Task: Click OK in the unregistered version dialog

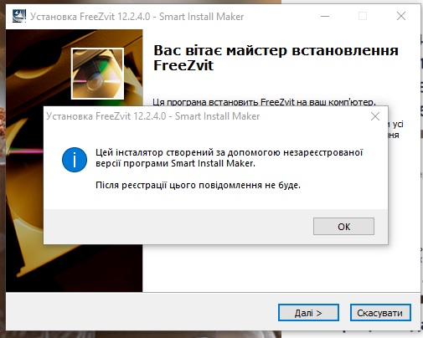Action: click(343, 226)
